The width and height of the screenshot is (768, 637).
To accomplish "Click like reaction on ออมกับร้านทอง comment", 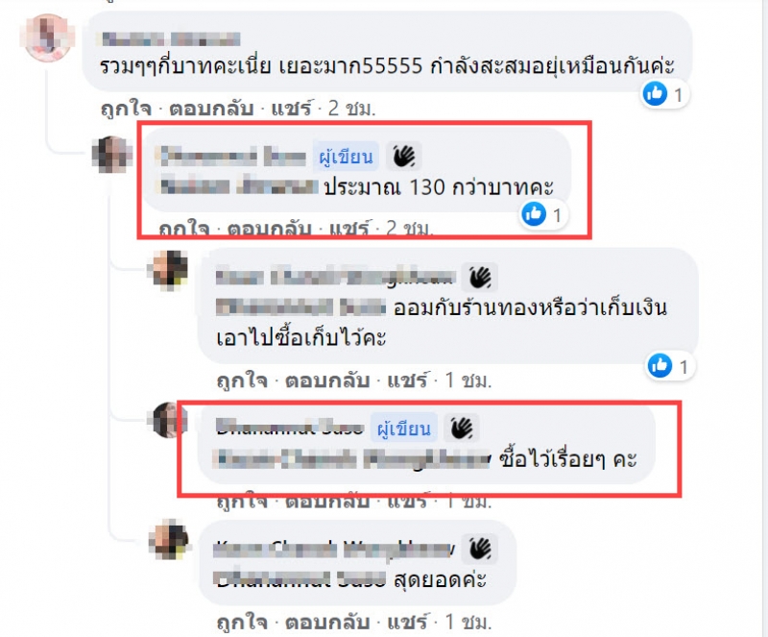I will pyautogui.click(x=660, y=366).
